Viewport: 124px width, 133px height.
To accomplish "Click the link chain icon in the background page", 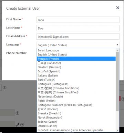I will [18, 125].
